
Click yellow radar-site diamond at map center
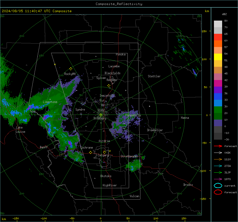click(x=101, y=115)
